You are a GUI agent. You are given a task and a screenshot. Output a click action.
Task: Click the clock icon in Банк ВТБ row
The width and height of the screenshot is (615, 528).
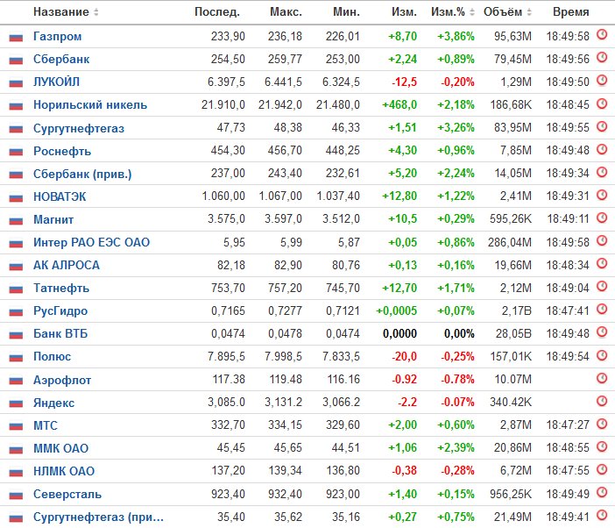[x=602, y=332]
